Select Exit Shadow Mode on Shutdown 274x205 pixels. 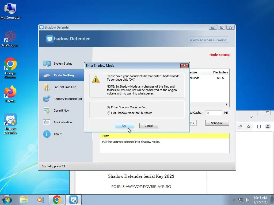130,113
